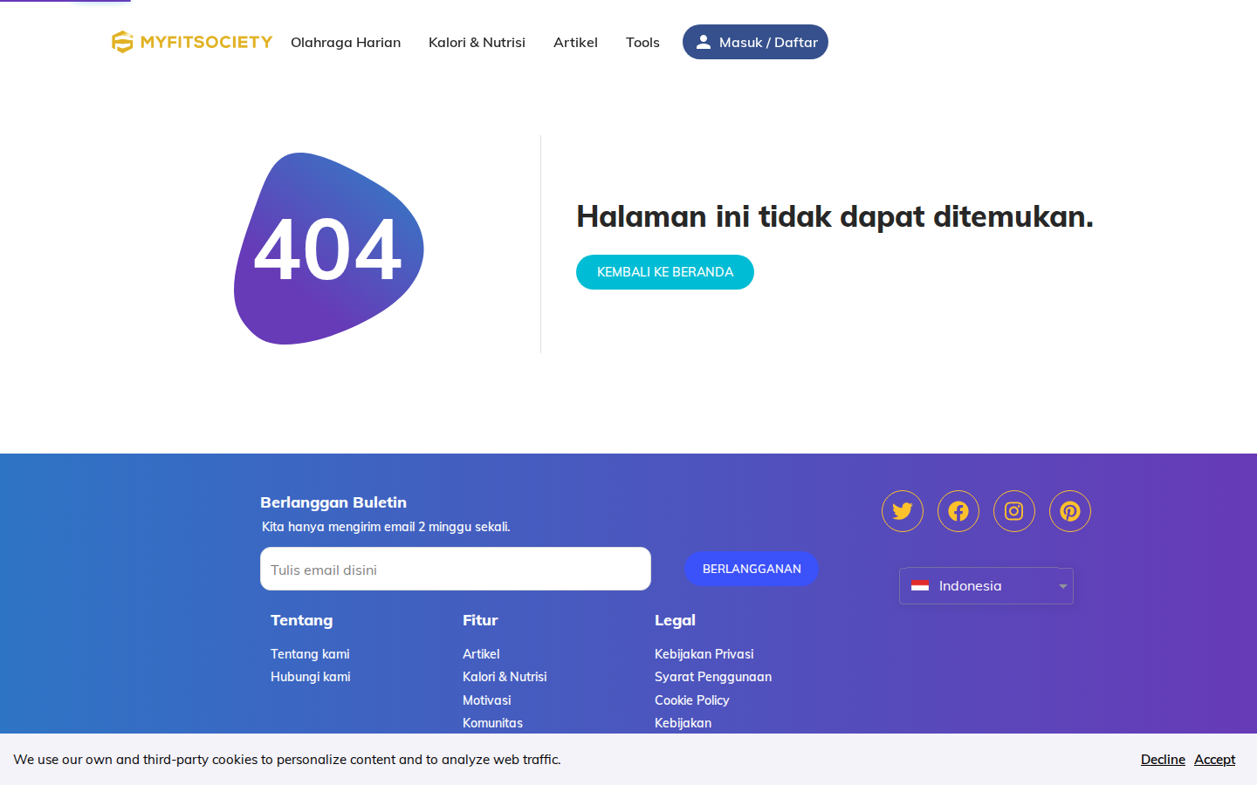Viewport: 1257px width, 785px height.
Task: Accept the cookie notice
Action: (x=1215, y=760)
